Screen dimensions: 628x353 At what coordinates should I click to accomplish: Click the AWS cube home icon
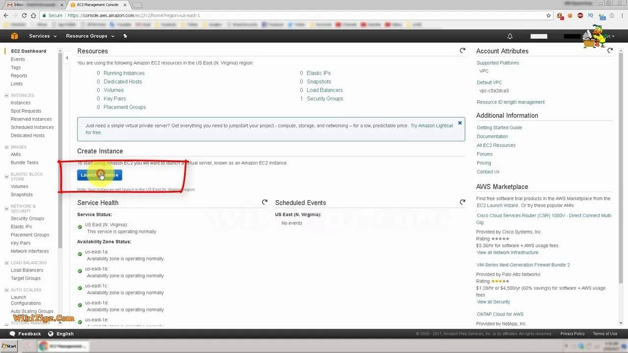15,36
